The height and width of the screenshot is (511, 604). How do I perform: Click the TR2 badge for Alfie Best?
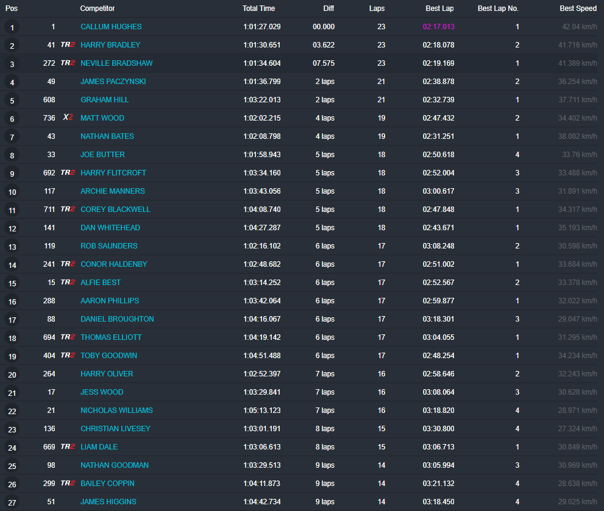pos(68,283)
